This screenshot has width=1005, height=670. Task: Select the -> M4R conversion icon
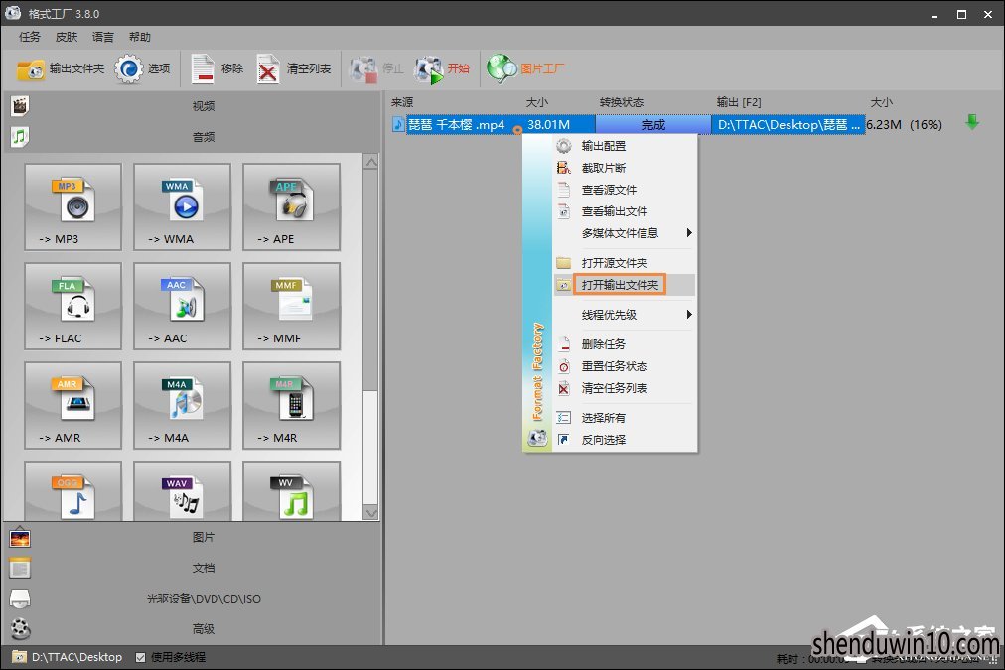coord(292,405)
